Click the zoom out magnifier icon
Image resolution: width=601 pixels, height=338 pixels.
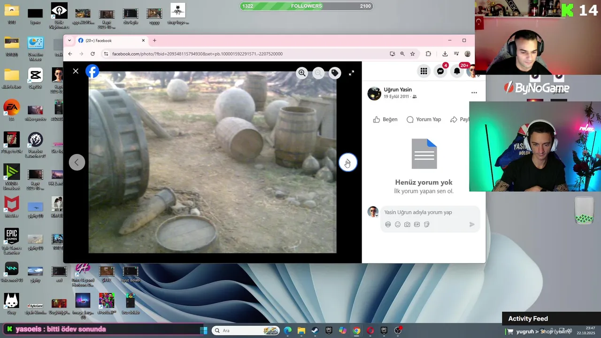[x=318, y=73]
